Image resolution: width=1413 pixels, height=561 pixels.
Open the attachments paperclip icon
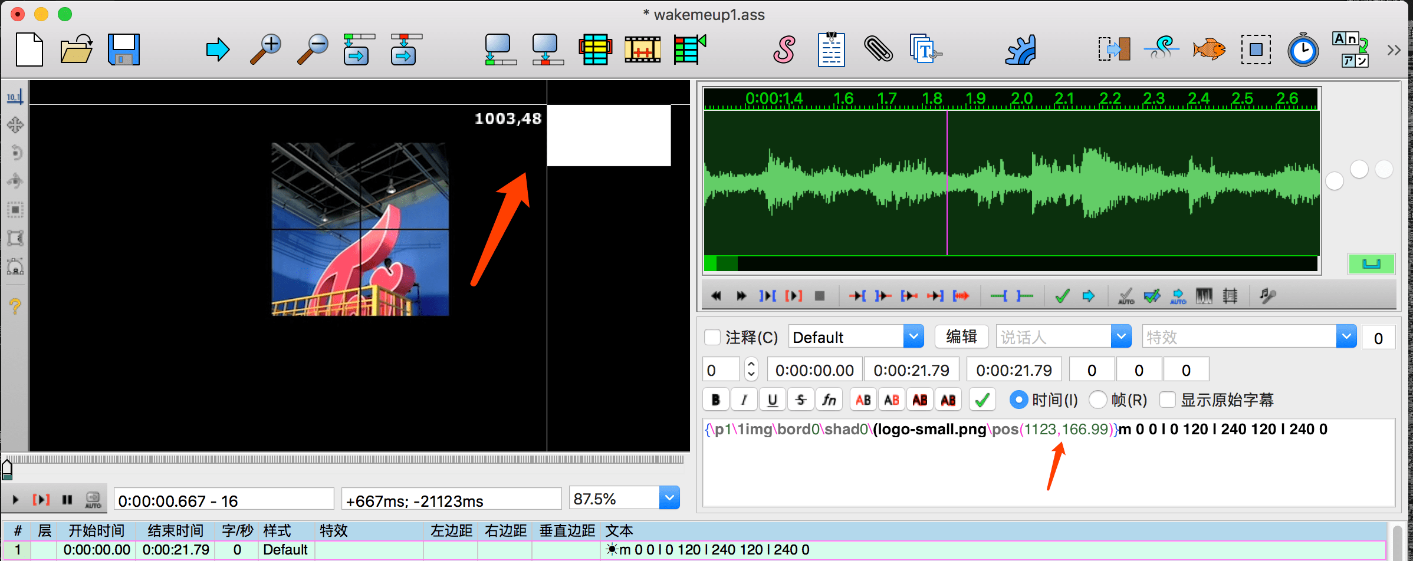pyautogui.click(x=879, y=49)
